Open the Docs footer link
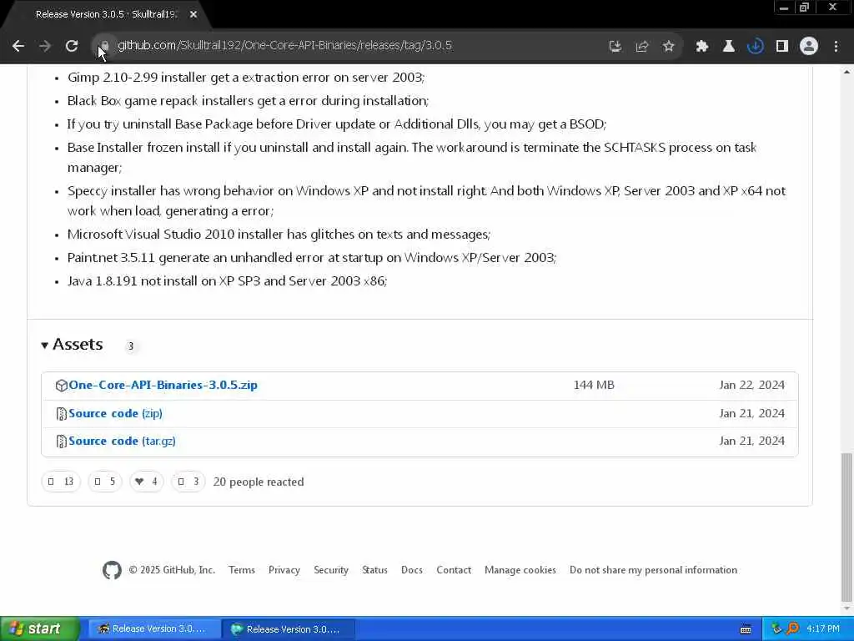 [x=412, y=570]
